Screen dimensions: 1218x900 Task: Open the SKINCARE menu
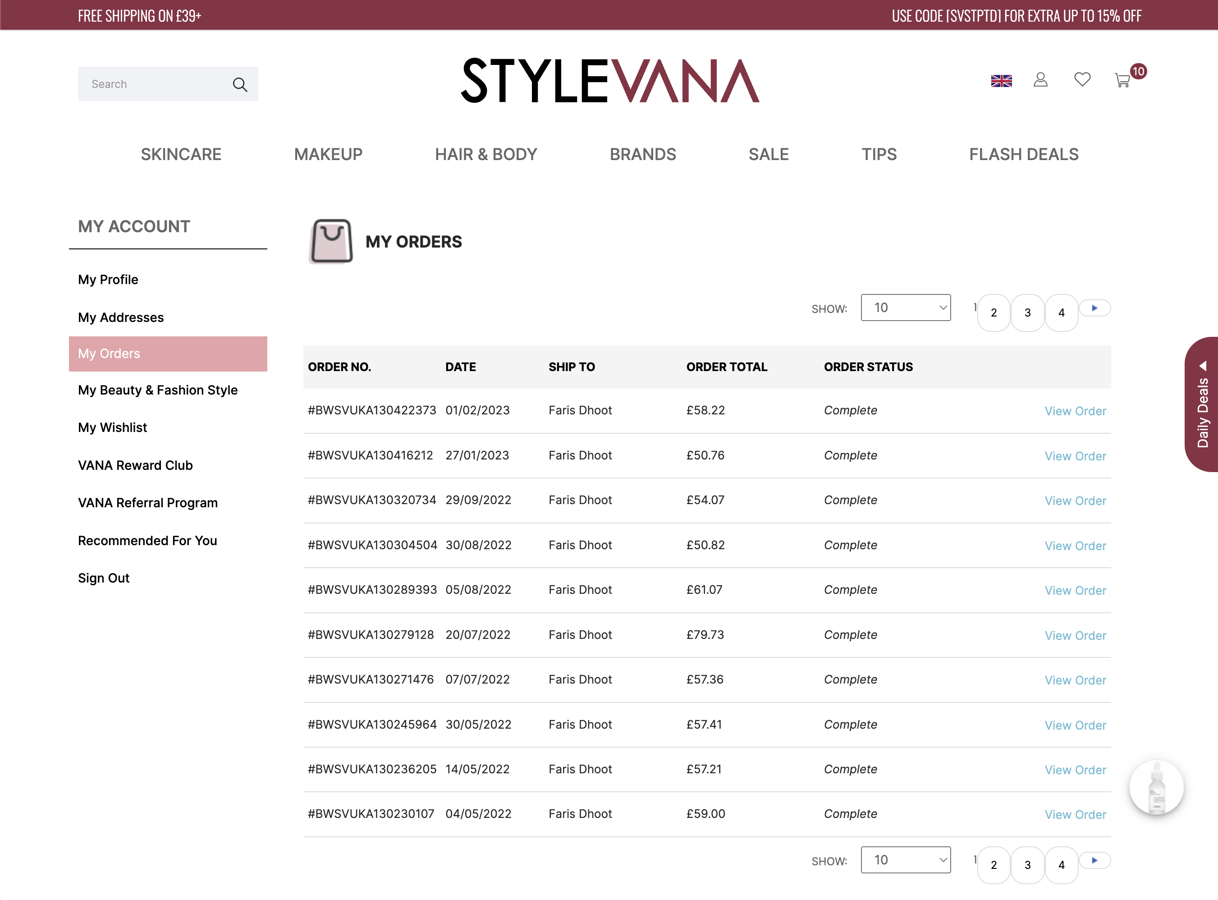[181, 155]
